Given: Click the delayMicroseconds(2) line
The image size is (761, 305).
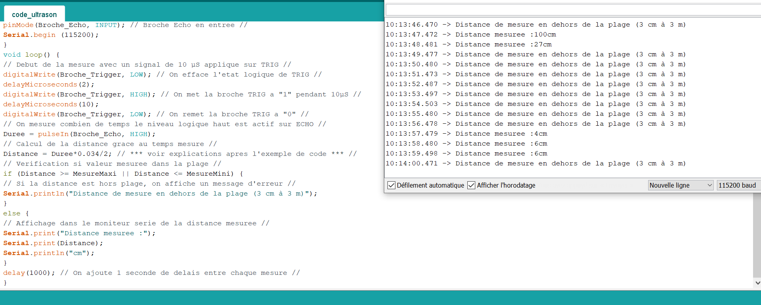Looking at the screenshot, I should click(x=48, y=84).
